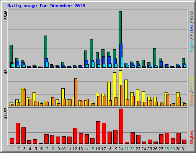
Task: Select day 6 on the x-axis
Action: pyautogui.click(x=41, y=149)
